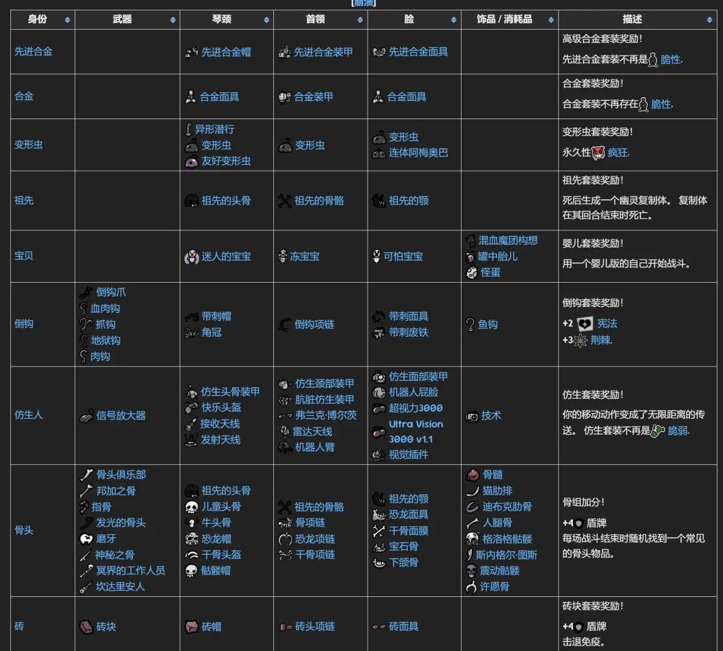Screen dimensions: 723x651
Task: Open the 砖头项链 item link
Action: pyautogui.click(x=315, y=627)
